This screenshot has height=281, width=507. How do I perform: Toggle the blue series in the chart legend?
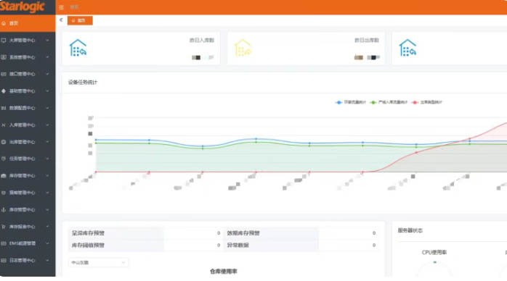coord(351,102)
